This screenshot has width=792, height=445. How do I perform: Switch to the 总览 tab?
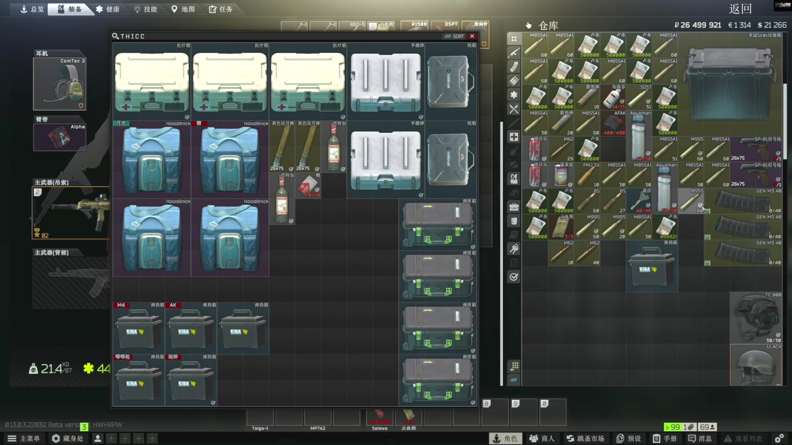(x=32, y=9)
